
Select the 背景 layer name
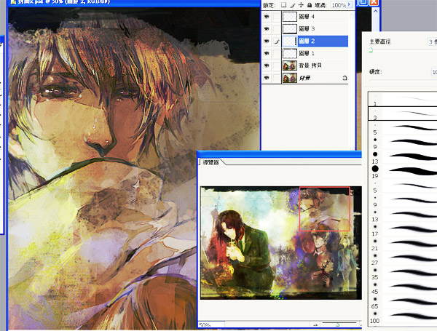point(304,78)
